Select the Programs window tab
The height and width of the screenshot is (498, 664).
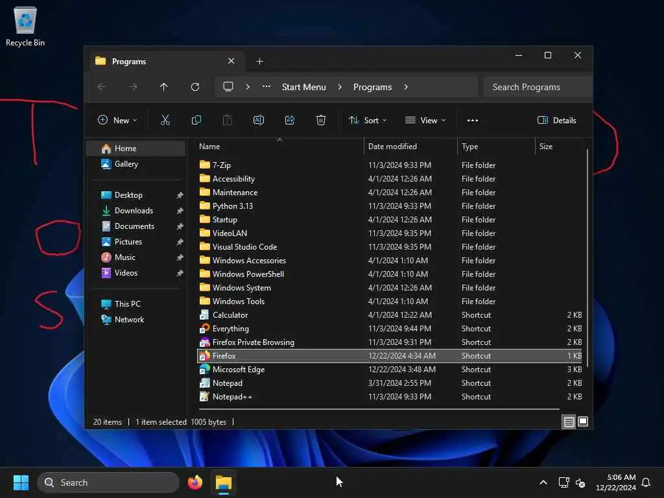click(x=165, y=62)
